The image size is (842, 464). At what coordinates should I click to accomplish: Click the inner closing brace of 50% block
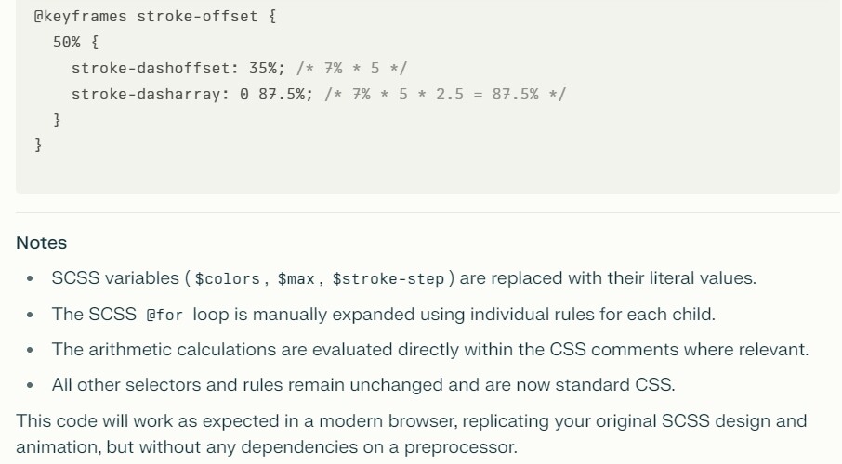pyautogui.click(x=57, y=120)
